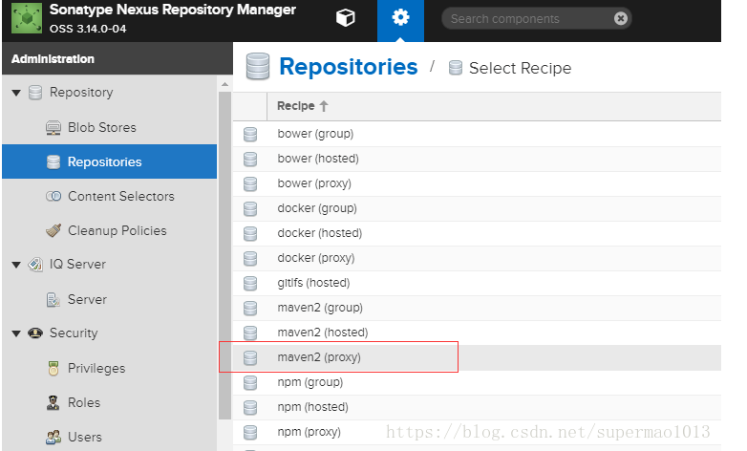Click the Repository tree label
The height and width of the screenshot is (451, 747).
tap(81, 92)
